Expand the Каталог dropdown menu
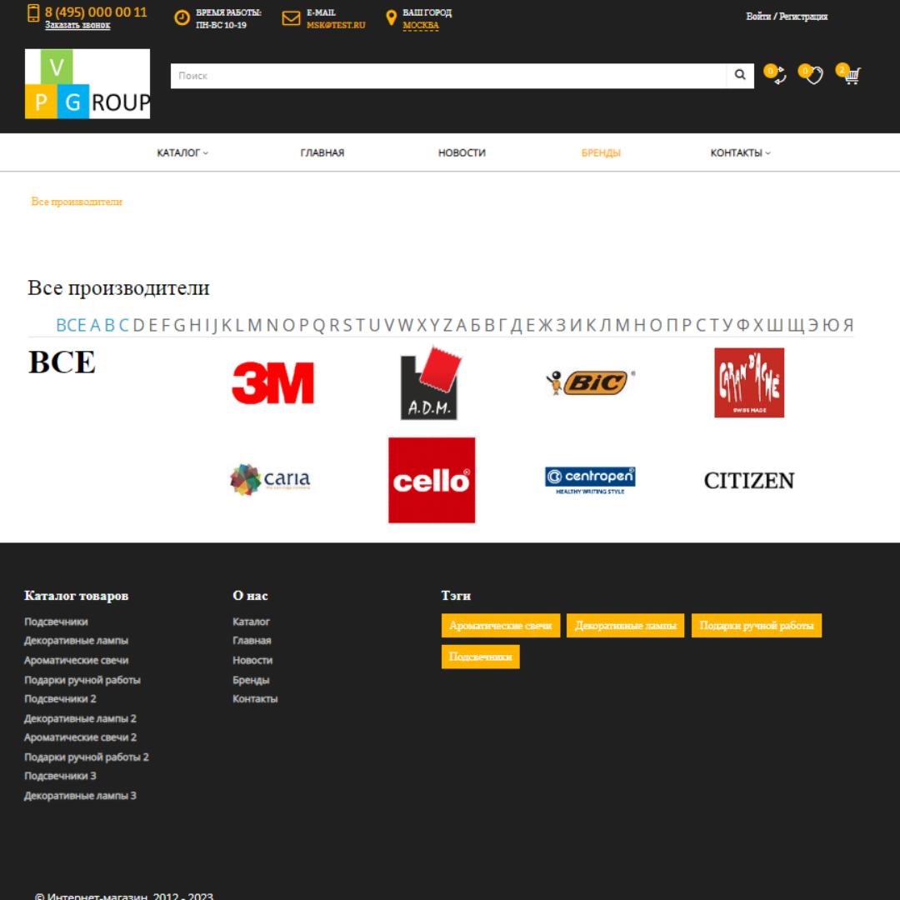Image resolution: width=900 pixels, height=900 pixels. 182,153
